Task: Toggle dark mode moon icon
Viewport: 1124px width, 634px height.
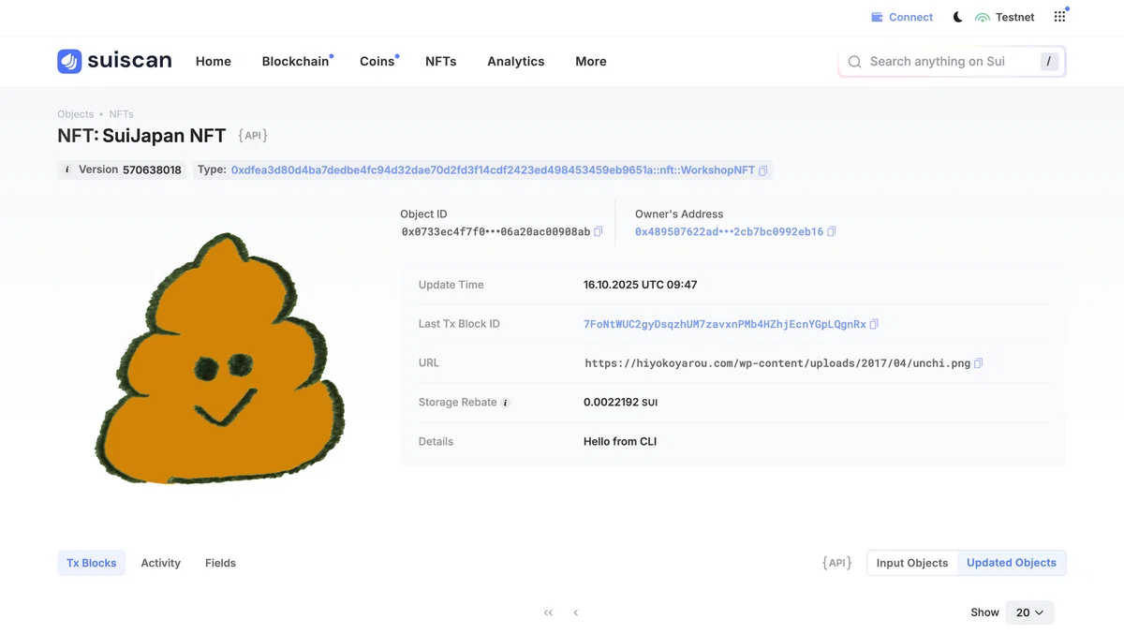Action: click(x=957, y=17)
